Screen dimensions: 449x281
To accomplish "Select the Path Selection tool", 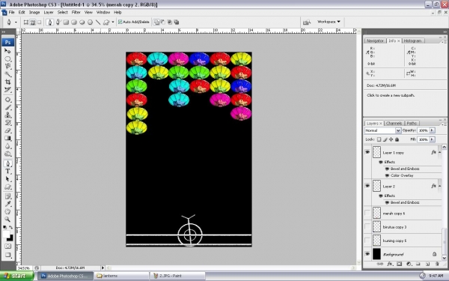I will (7, 179).
